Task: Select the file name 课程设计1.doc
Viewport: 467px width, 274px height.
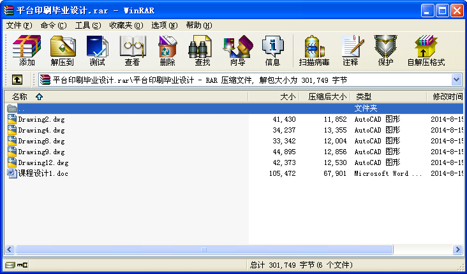Action: pos(43,173)
